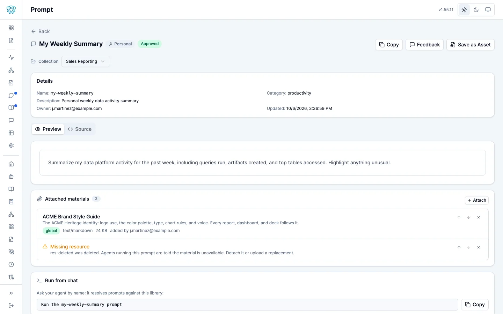Move Missing resource item up
The image size is (503, 314).
pos(459,247)
